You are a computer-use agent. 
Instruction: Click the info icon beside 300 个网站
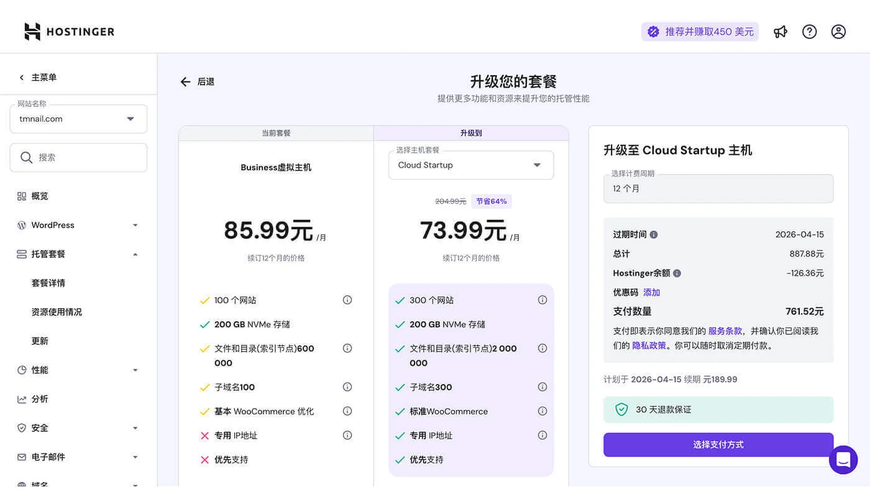(543, 299)
